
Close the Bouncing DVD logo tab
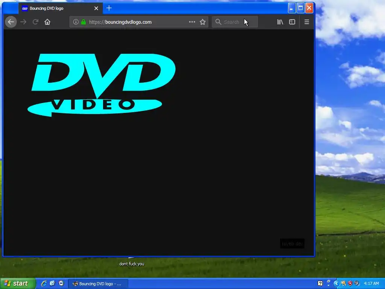(x=96, y=8)
